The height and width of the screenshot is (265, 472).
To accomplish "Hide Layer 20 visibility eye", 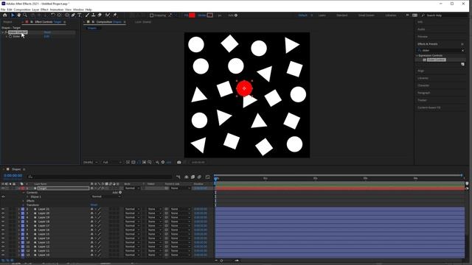I will tap(3, 213).
